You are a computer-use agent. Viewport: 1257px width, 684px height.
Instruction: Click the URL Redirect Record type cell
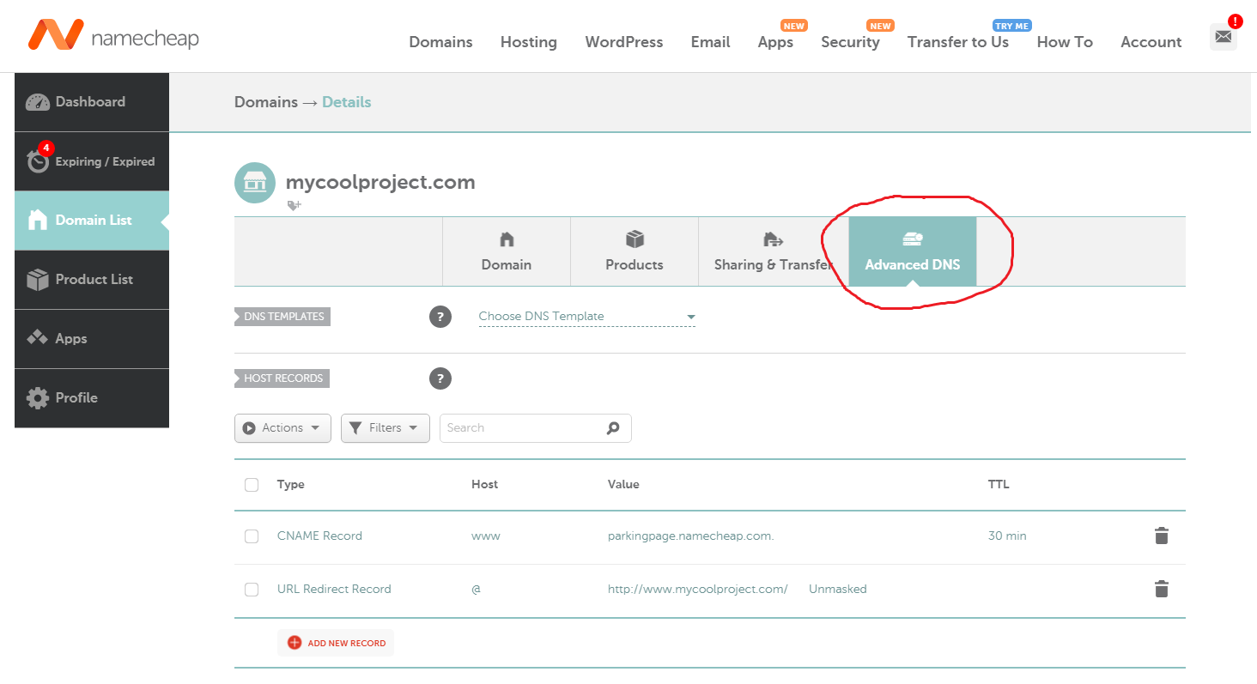click(334, 590)
